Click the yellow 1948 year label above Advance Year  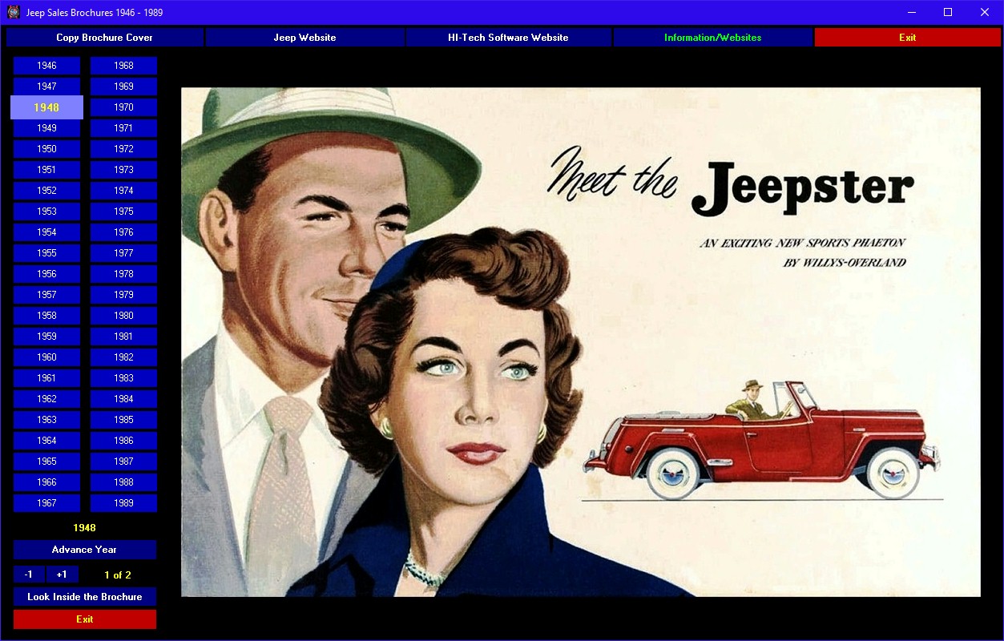84,528
